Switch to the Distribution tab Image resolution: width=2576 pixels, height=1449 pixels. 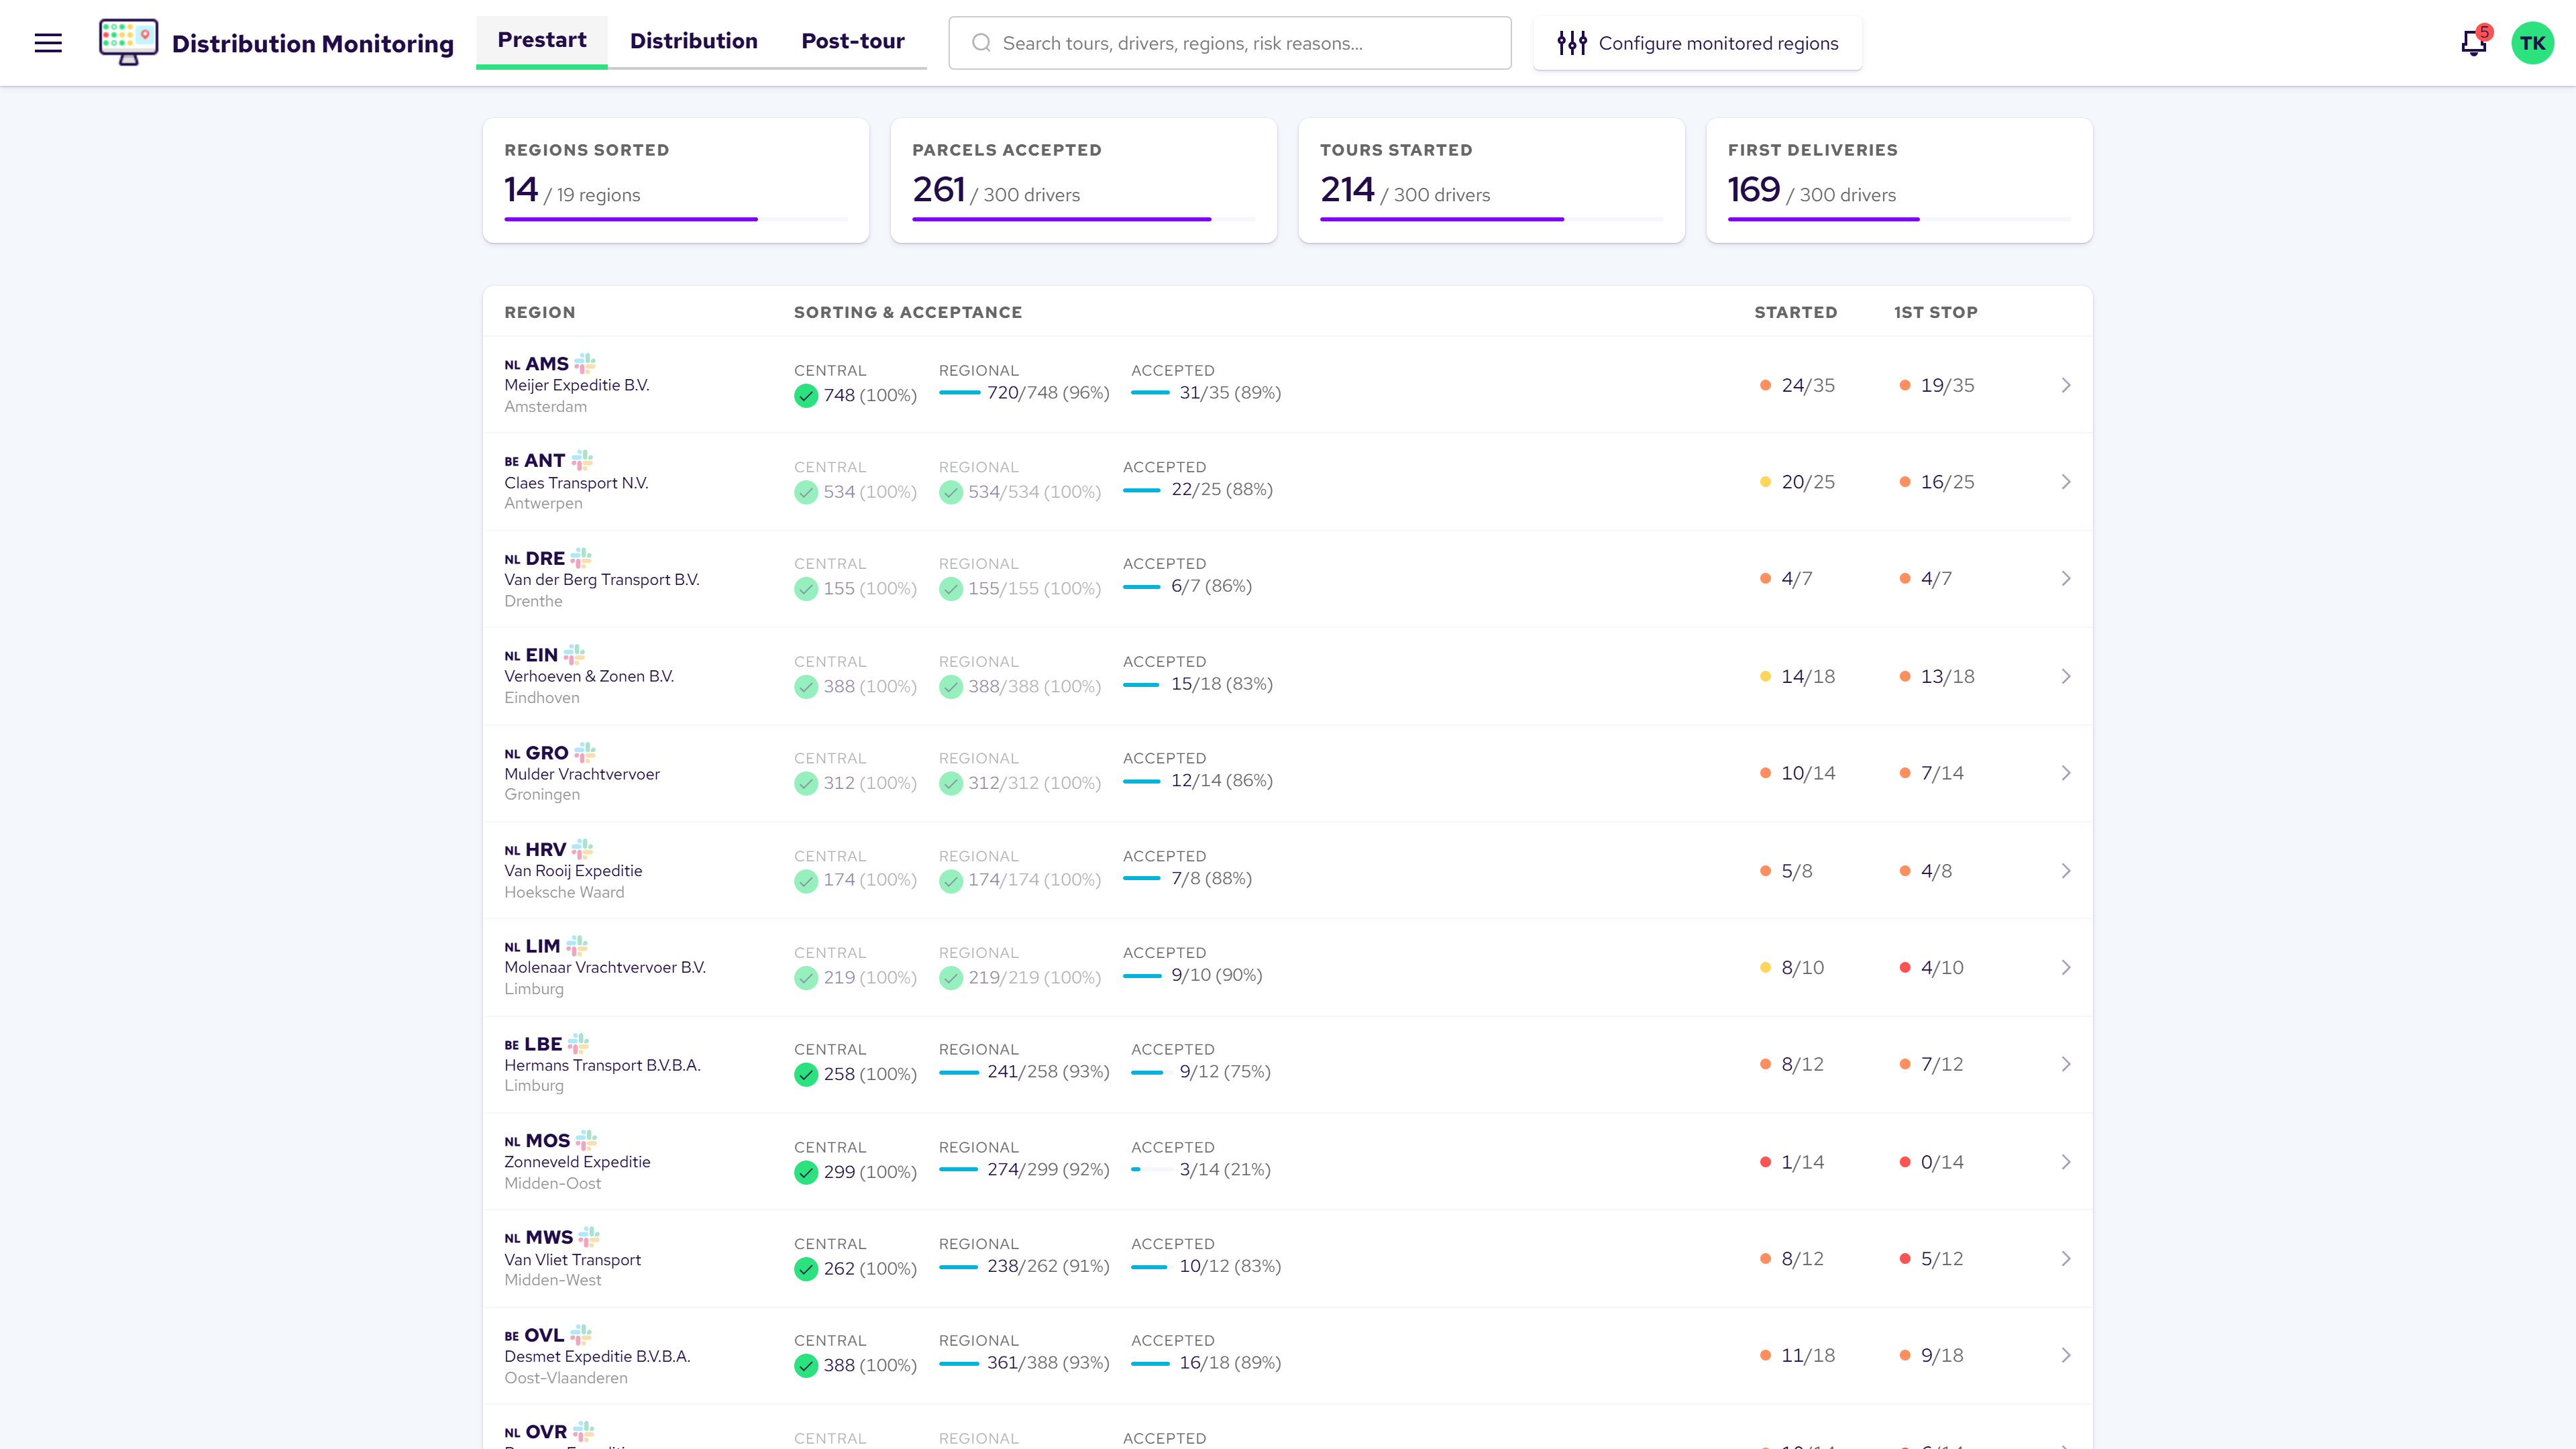click(694, 42)
